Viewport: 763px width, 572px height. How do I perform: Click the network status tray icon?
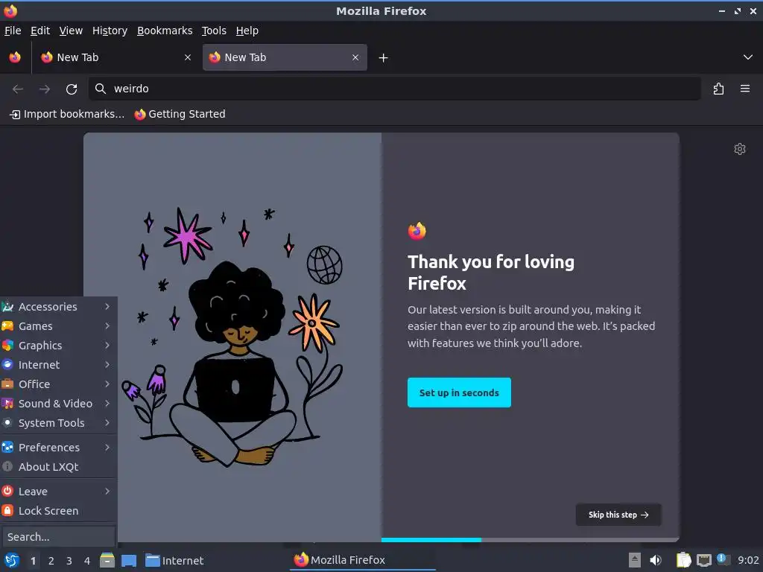(703, 560)
